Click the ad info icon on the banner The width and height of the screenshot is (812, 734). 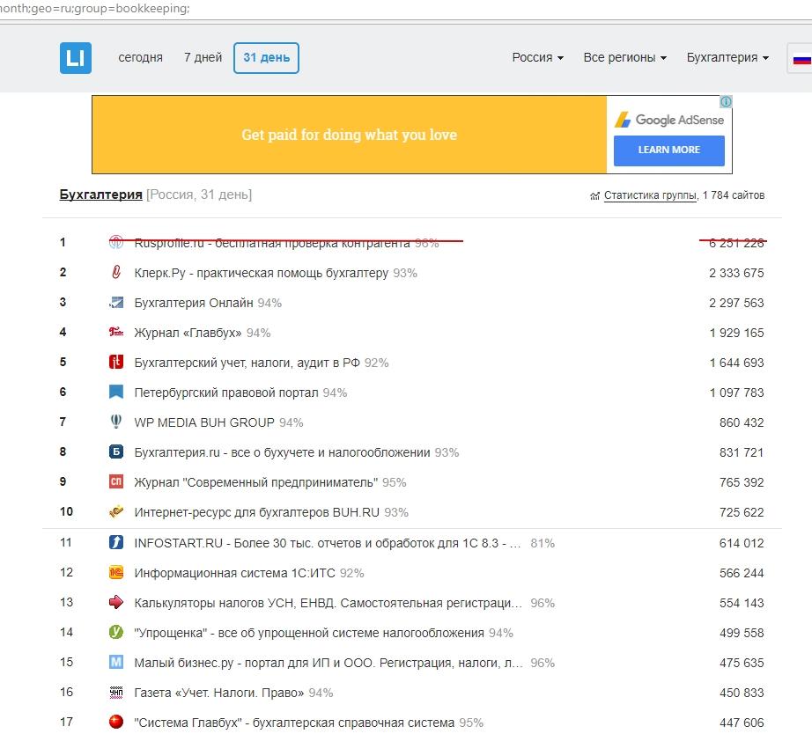tap(726, 102)
